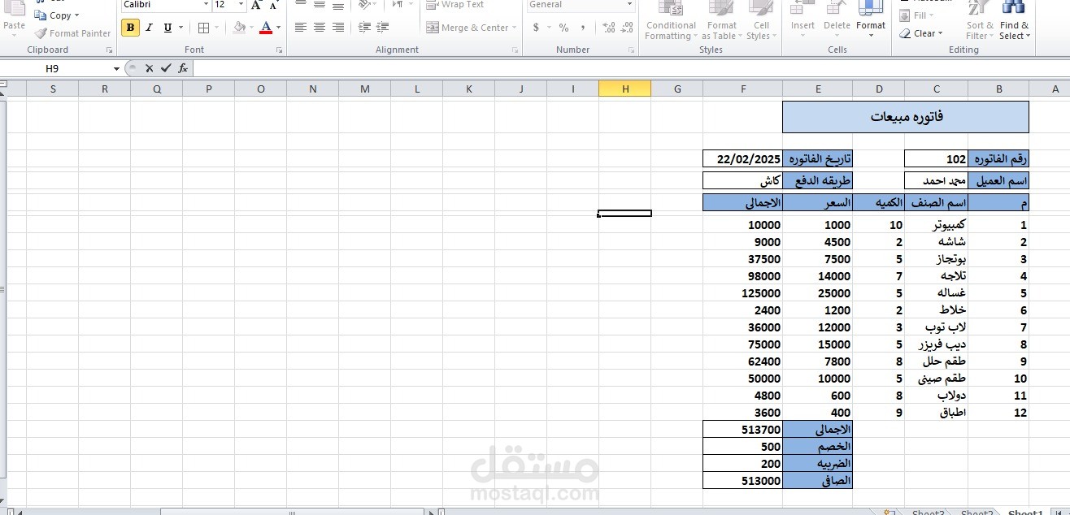This screenshot has width=1070, height=515.
Task: Open the Fill dropdown
Action: [x=916, y=15]
